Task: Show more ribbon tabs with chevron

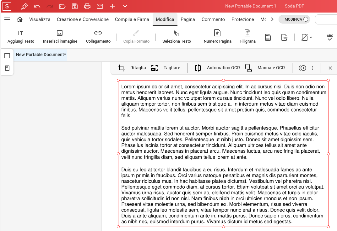Action: [x=272, y=19]
